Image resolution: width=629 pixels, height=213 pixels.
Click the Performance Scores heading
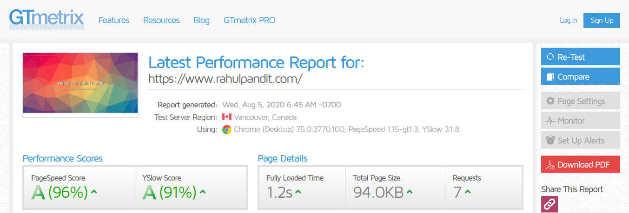point(63,158)
